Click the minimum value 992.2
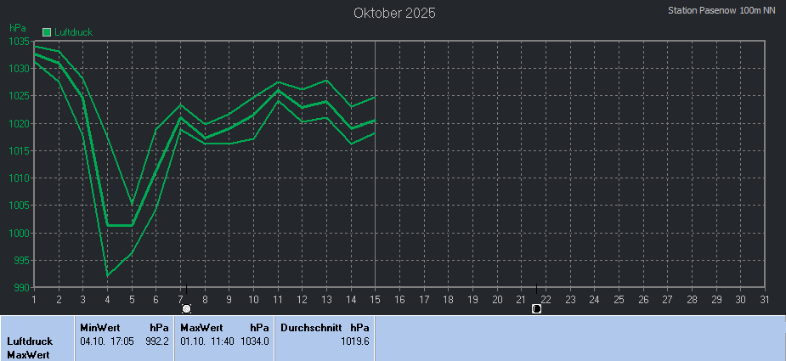The image size is (786, 361). tap(157, 341)
